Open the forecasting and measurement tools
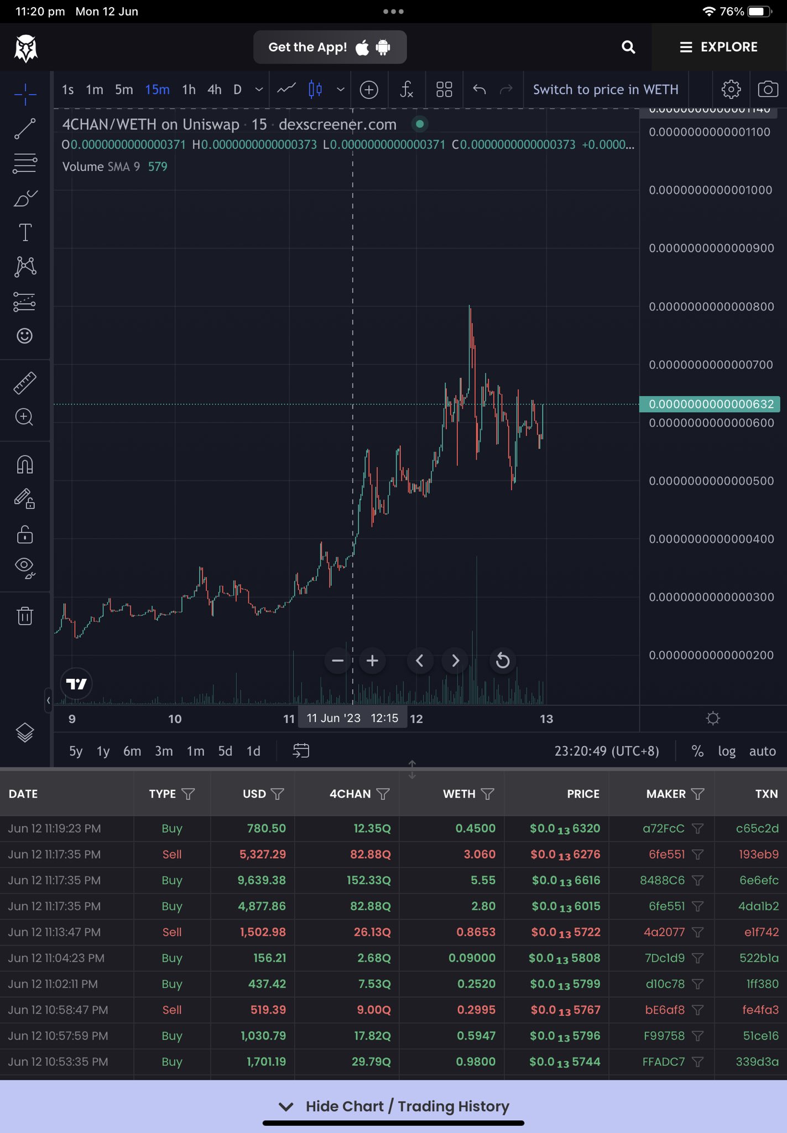Screen dimensions: 787x1133 pos(25,302)
